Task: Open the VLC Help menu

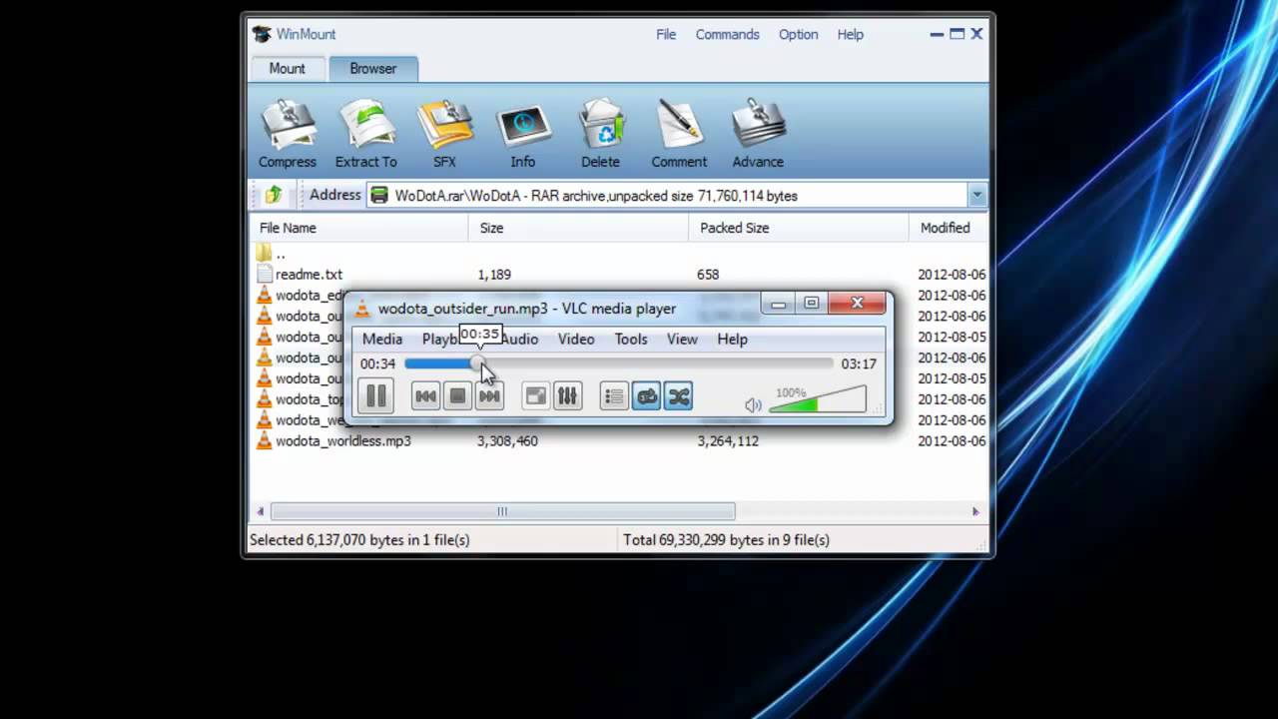Action: pos(732,339)
